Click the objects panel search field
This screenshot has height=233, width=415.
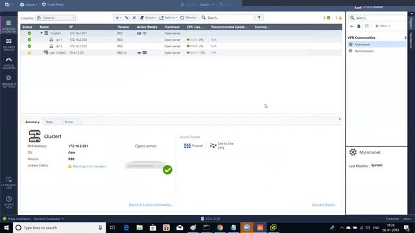[x=377, y=17]
